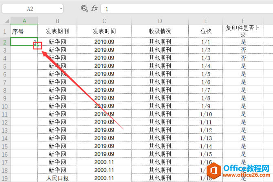Click the magnifier zoom icon beside fx
273x182 pixels.
[84, 9]
